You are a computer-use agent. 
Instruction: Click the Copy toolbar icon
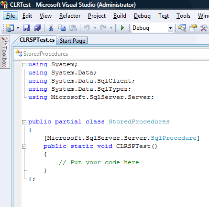pos(62,28)
